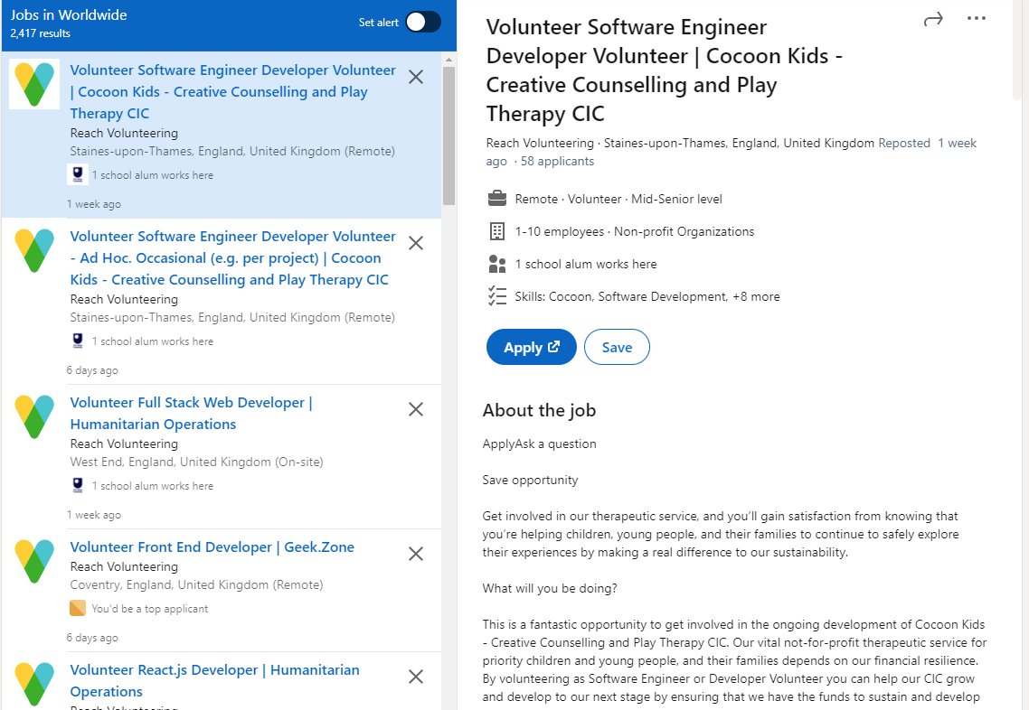Open Volunteer Front End Developer Geek.Zone listing
The height and width of the screenshot is (710, 1029).
pos(212,547)
